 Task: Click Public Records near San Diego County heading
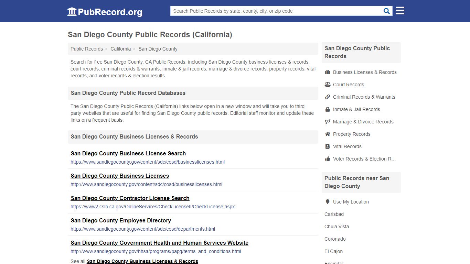[x=357, y=182]
